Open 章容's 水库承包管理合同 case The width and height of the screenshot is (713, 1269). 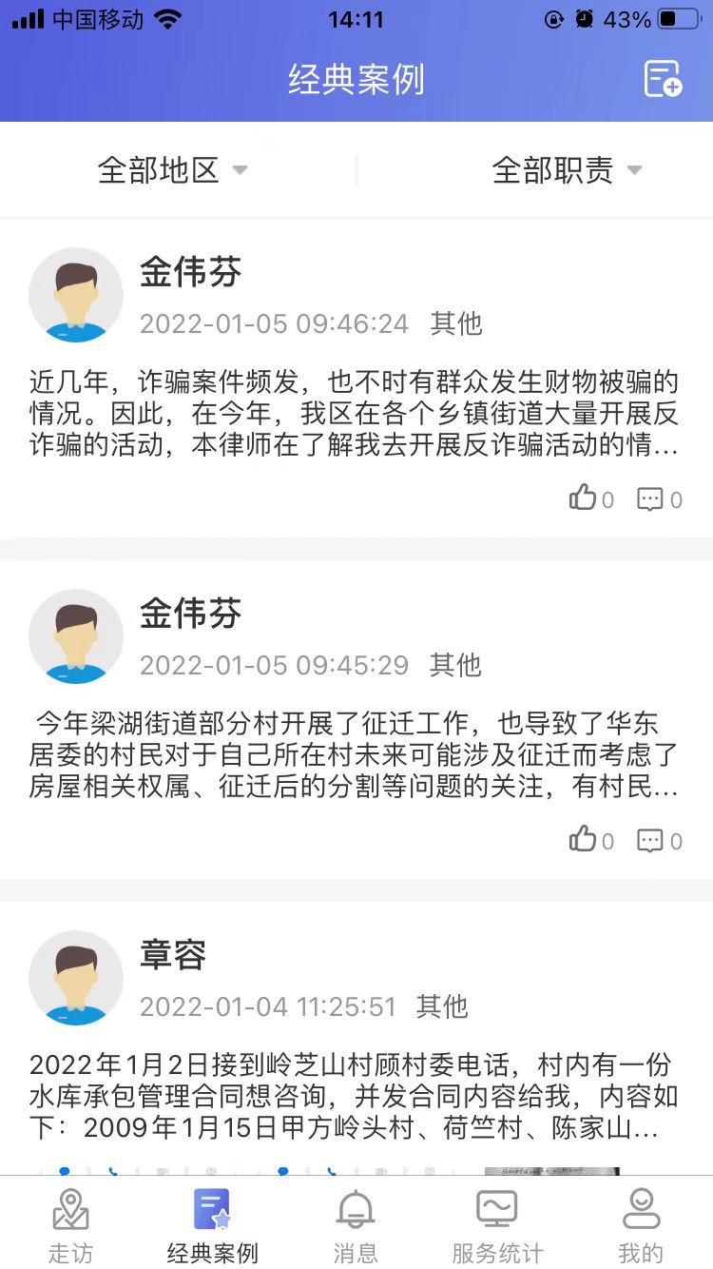point(354,1097)
